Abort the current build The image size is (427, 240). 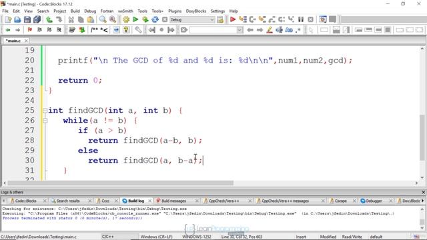coord(165,19)
